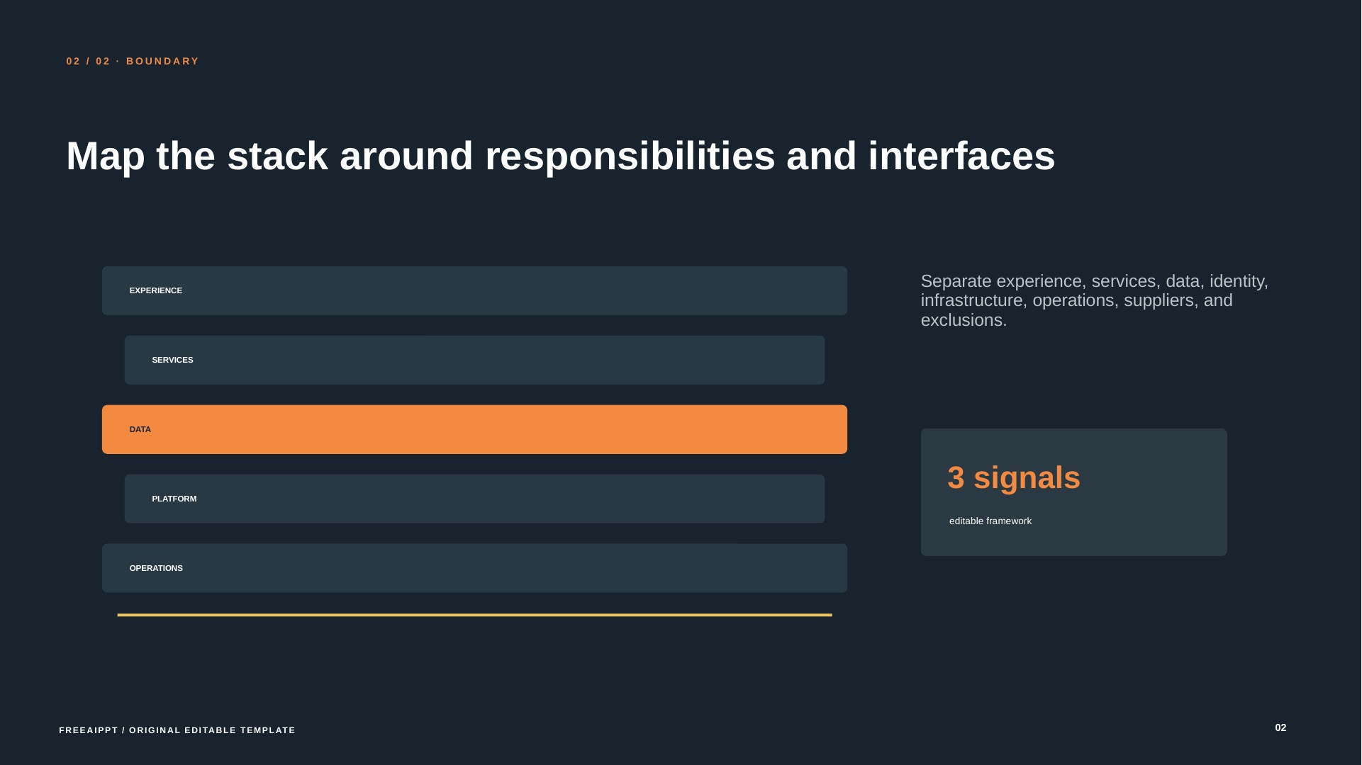Click the slide title about mapping the stack
Image resolution: width=1362 pixels, height=765 pixels.
click(561, 156)
